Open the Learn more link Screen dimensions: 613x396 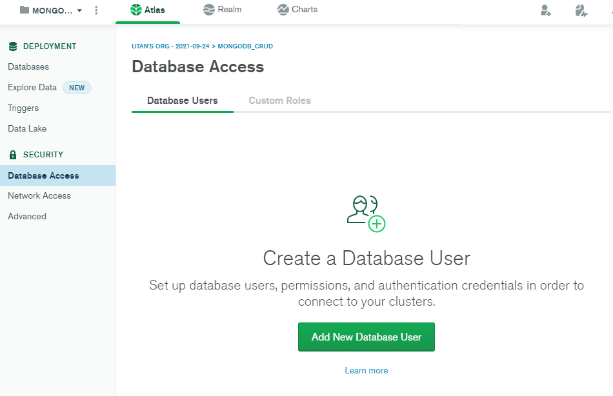point(367,371)
